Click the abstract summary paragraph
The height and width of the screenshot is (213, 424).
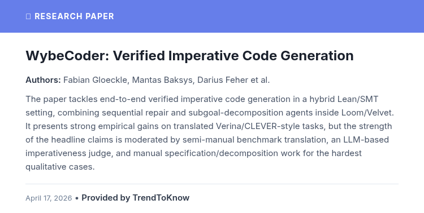pyautogui.click(x=210, y=133)
